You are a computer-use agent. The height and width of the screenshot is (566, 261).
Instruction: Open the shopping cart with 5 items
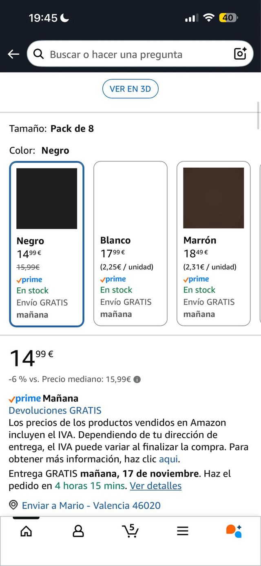(130, 531)
